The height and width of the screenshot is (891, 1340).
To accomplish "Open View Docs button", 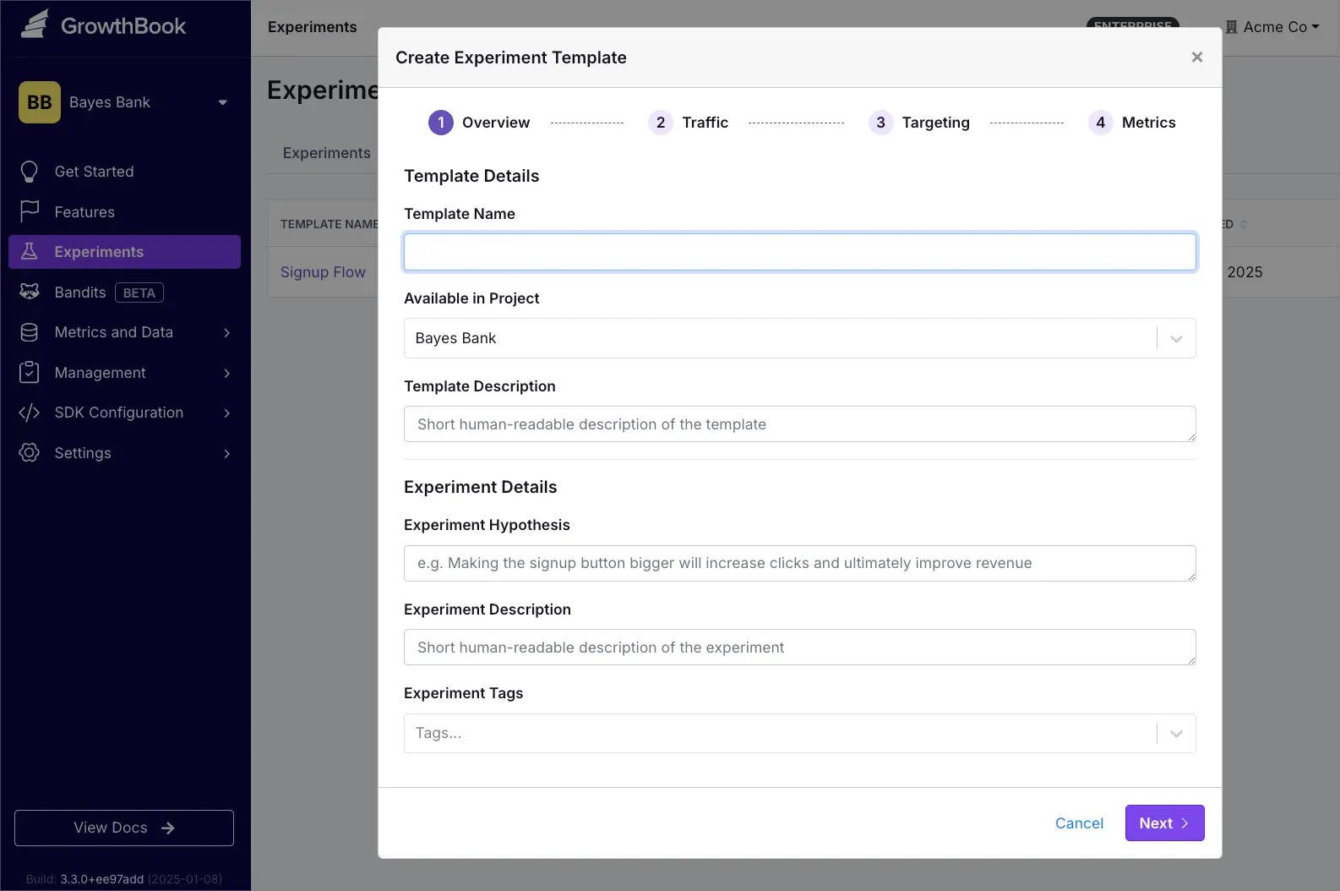I will click(124, 828).
